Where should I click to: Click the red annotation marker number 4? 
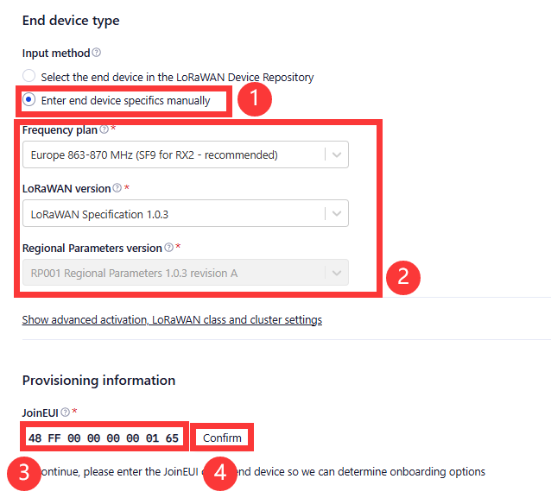tap(220, 473)
